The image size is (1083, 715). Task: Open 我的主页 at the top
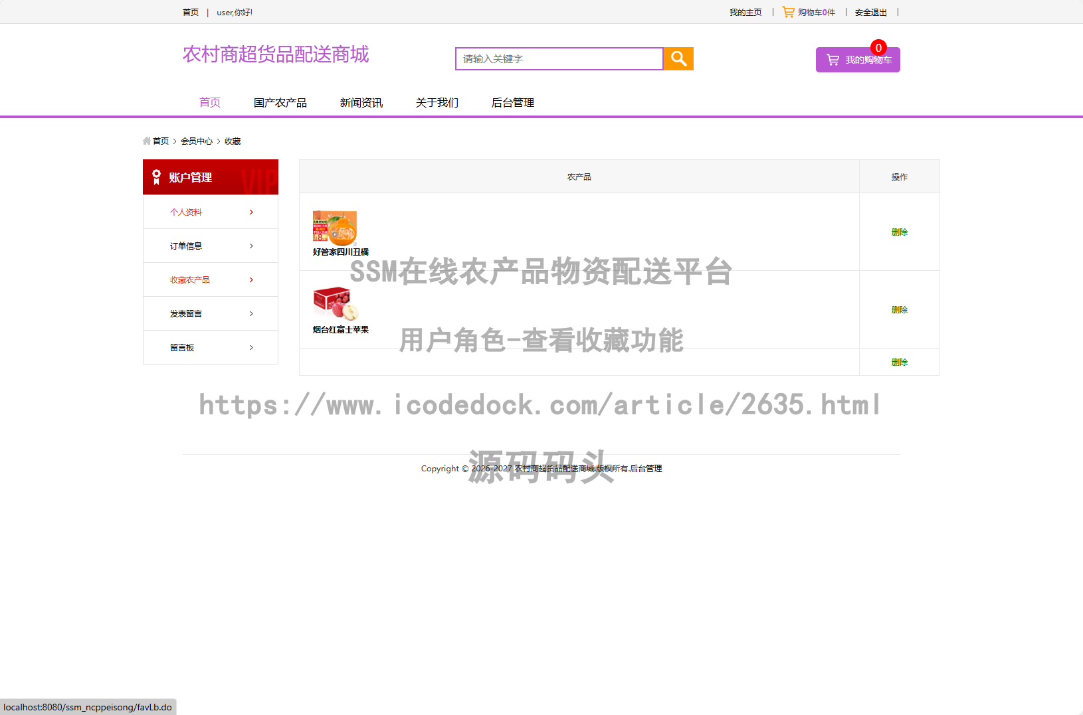[x=745, y=12]
